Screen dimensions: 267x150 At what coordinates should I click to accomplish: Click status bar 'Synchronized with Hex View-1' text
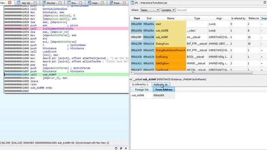pos(92,143)
